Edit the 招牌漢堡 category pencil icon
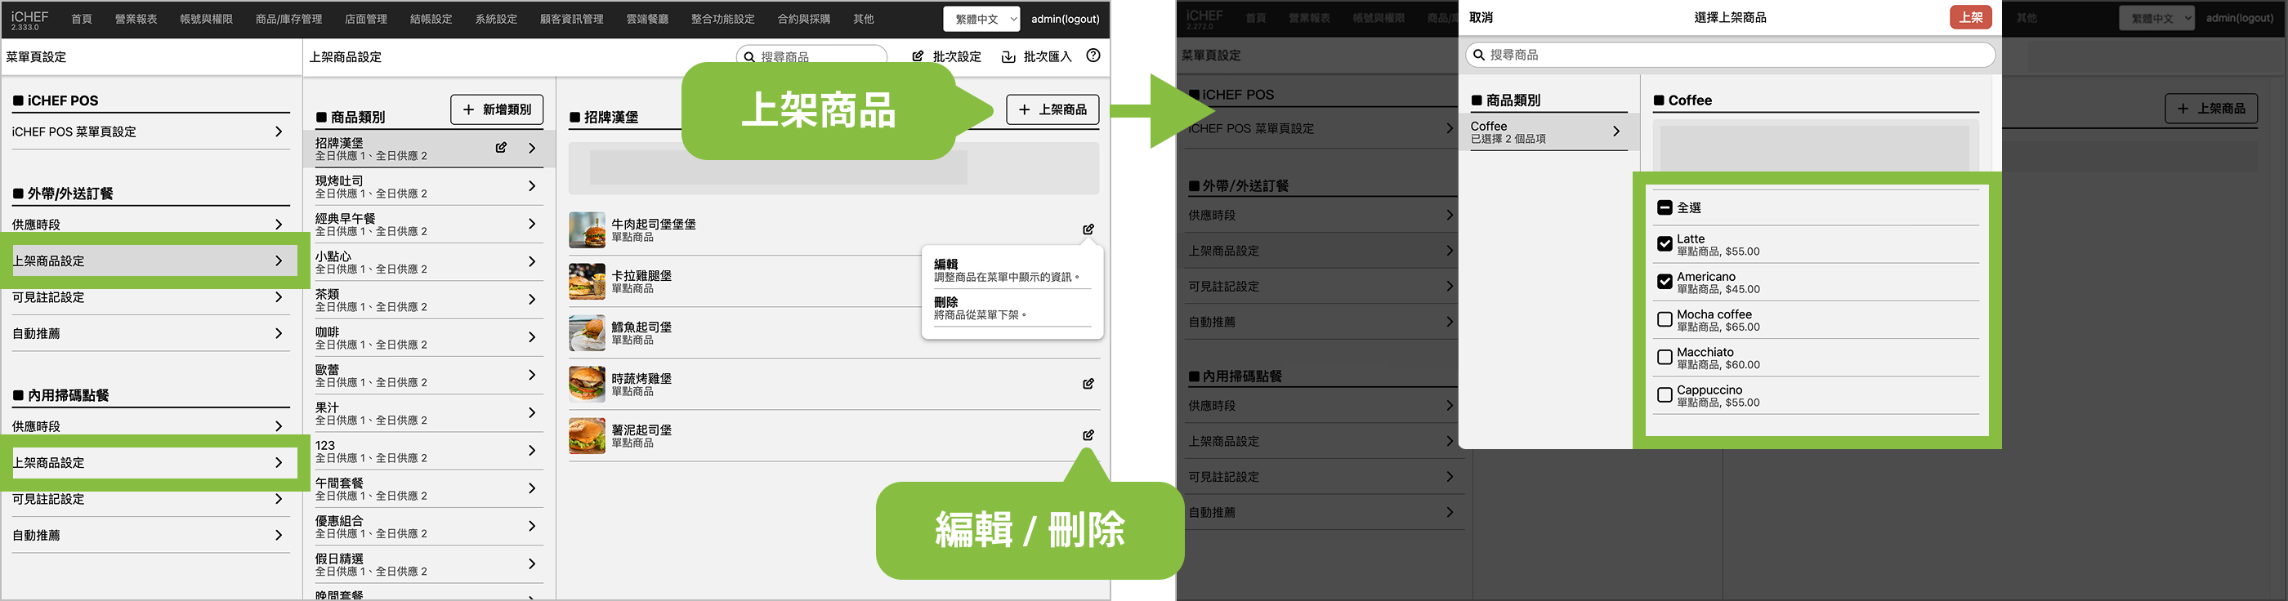 (x=501, y=149)
